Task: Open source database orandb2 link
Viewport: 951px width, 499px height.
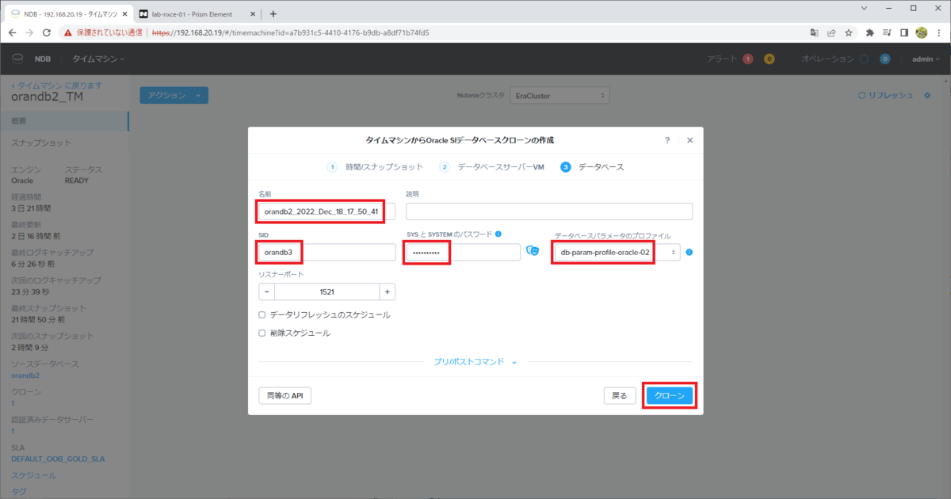Action: click(x=25, y=375)
